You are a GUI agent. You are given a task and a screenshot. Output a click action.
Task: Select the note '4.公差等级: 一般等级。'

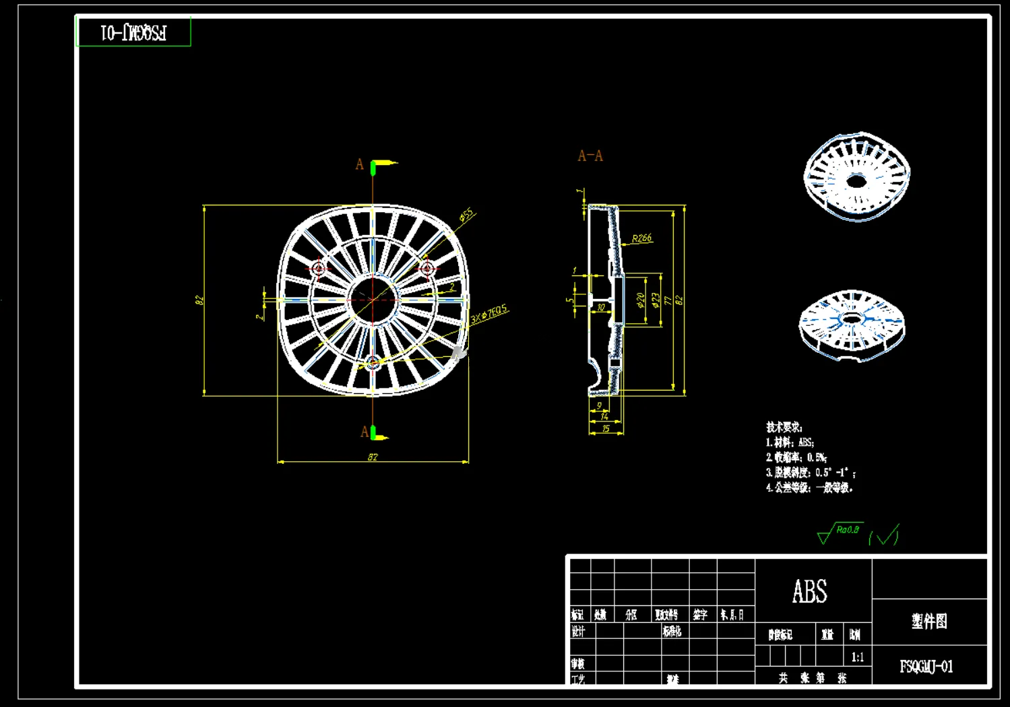tap(809, 487)
